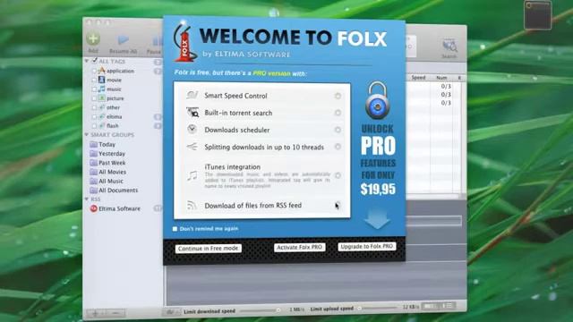Viewport: 573px width, 322px height.
Task: Click the Today smart group folder icon
Action: 93,144
